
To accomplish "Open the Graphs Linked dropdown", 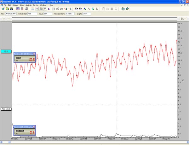I will coord(86,14).
